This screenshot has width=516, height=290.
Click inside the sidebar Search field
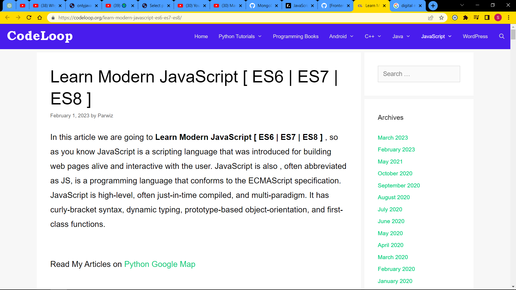419,74
